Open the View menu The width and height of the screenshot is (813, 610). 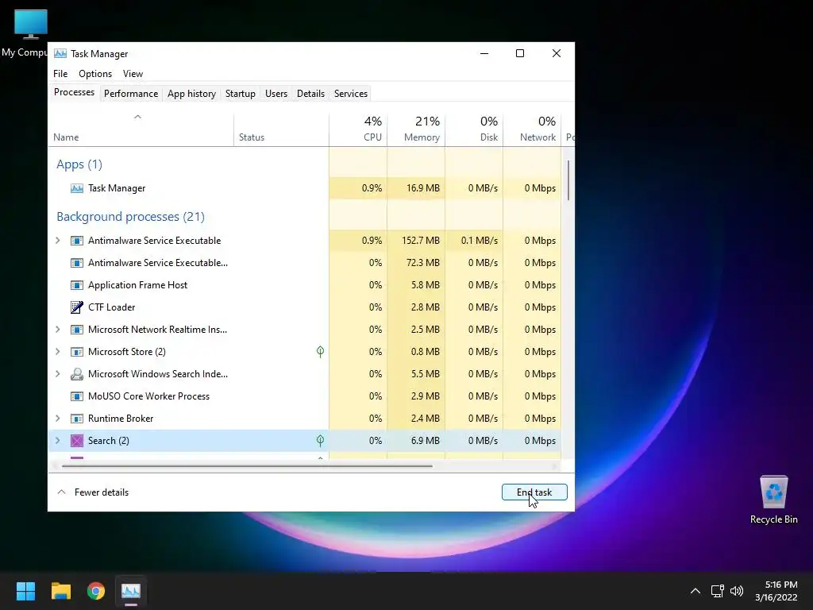(x=133, y=74)
